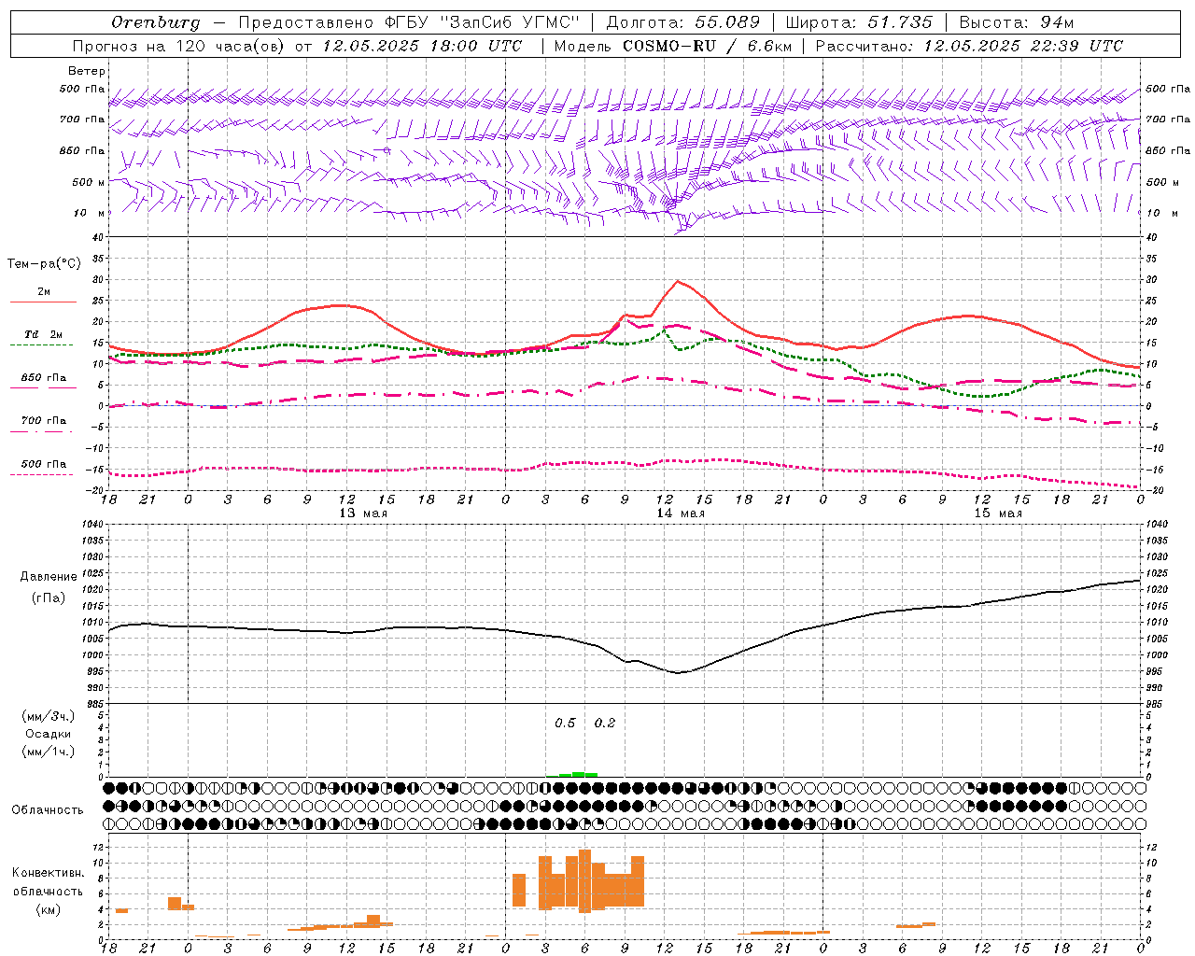Click the 'Td 2м' dew point legend
The width and height of the screenshot is (1195, 956).
44,334
